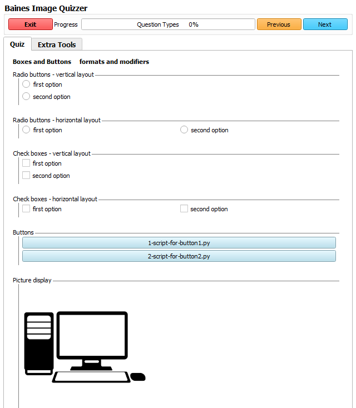Click the keyboard in the picture display
Image resolution: width=356 pixels, height=408 pixels.
91,377
